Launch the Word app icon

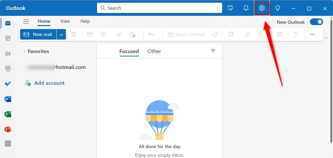coord(8,99)
